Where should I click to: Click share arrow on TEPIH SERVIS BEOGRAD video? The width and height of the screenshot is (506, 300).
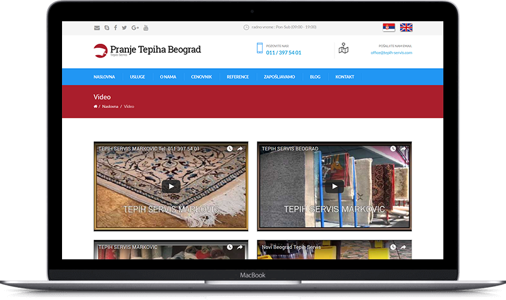tap(403, 149)
